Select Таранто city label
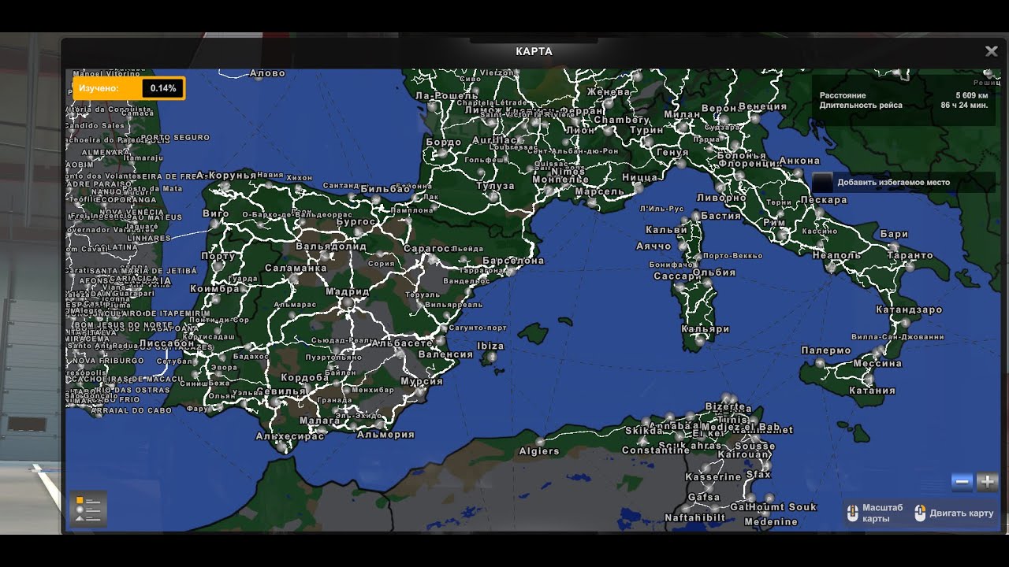Screen dimensions: 1009x567 coord(910,255)
